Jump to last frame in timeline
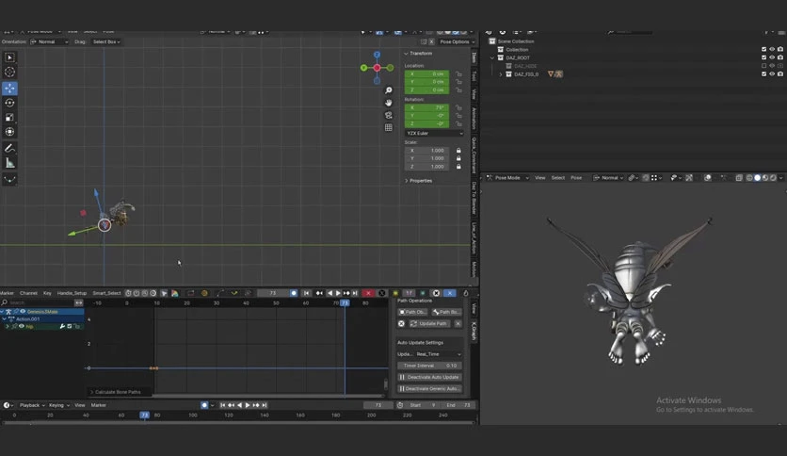The height and width of the screenshot is (456, 787). click(265, 405)
